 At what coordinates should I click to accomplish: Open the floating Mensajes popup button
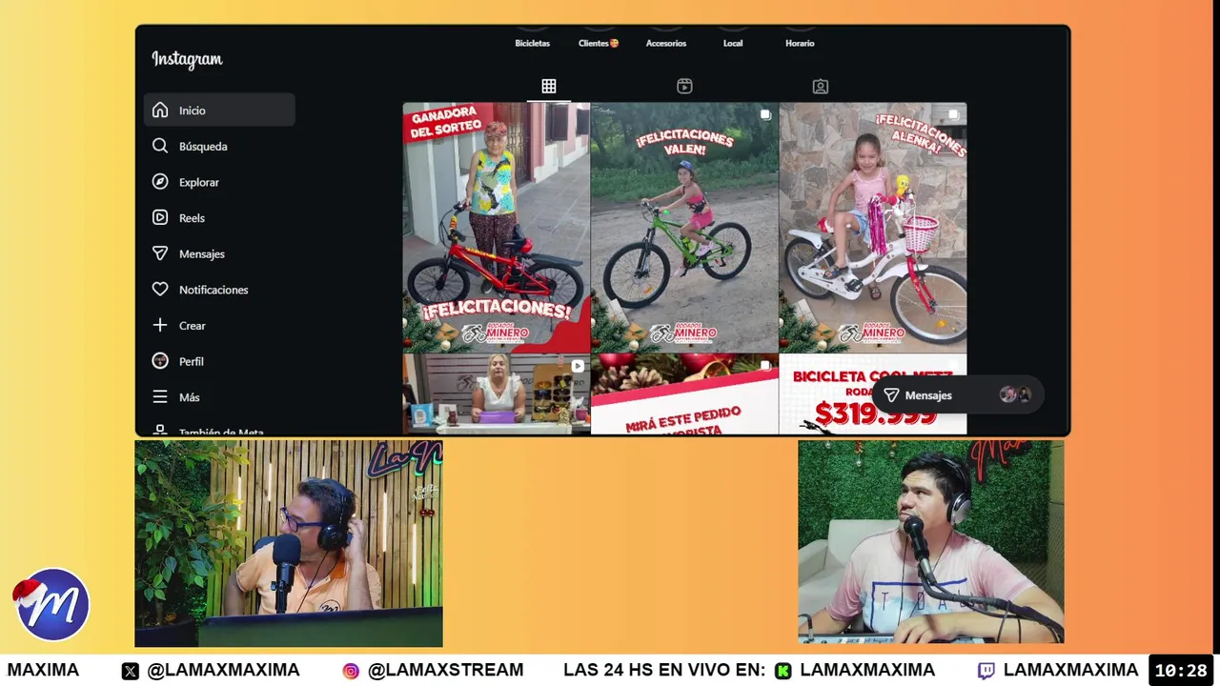(x=958, y=395)
